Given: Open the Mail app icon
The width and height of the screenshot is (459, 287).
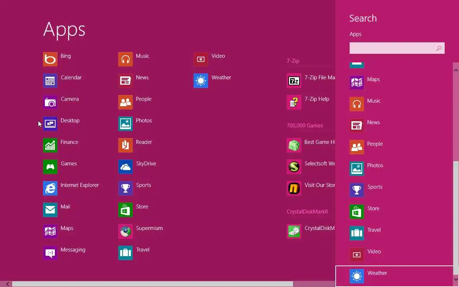Looking at the screenshot, I should point(50,210).
